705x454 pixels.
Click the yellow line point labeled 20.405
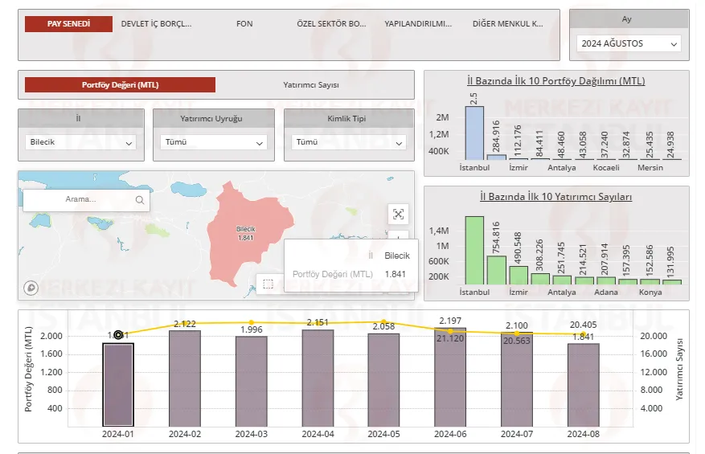583,334
